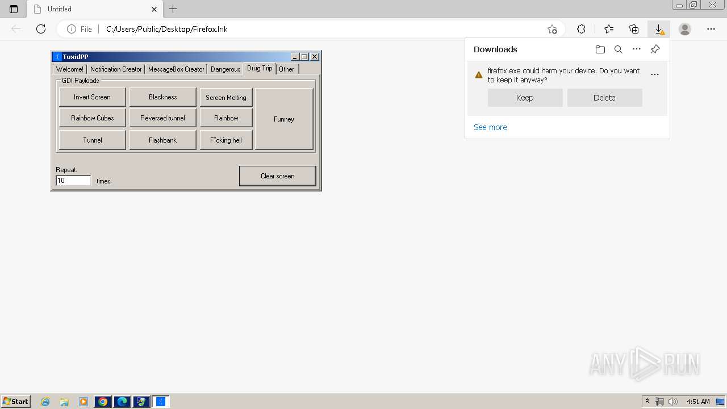The height and width of the screenshot is (409, 727).
Task: Click the Tunnel button
Action: tap(93, 140)
